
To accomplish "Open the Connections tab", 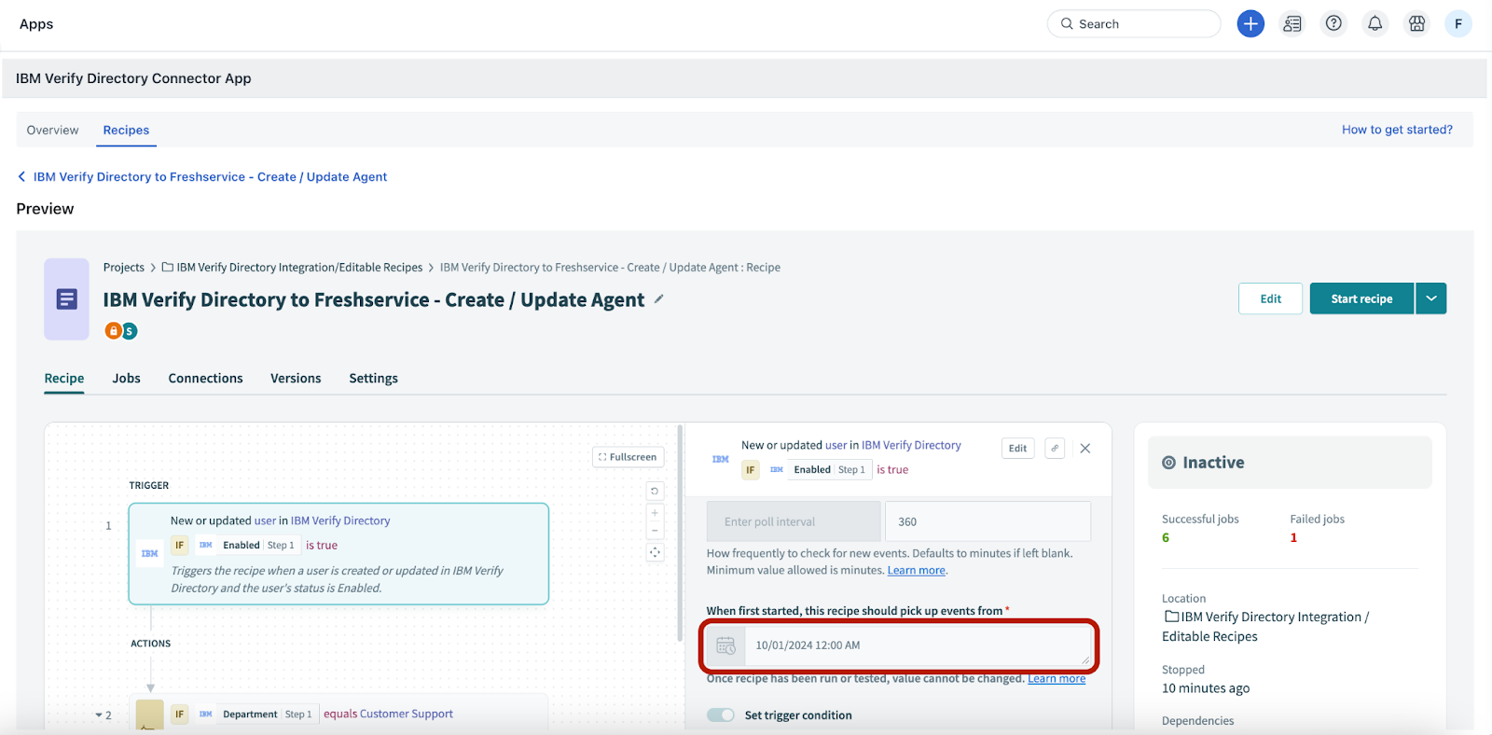I will tap(205, 378).
